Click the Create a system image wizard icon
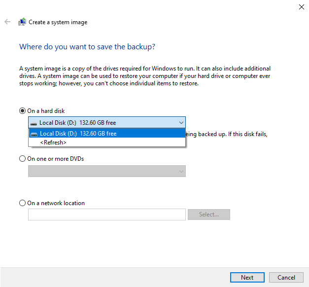Image resolution: width=309 pixels, height=287 pixels. tap(22, 22)
